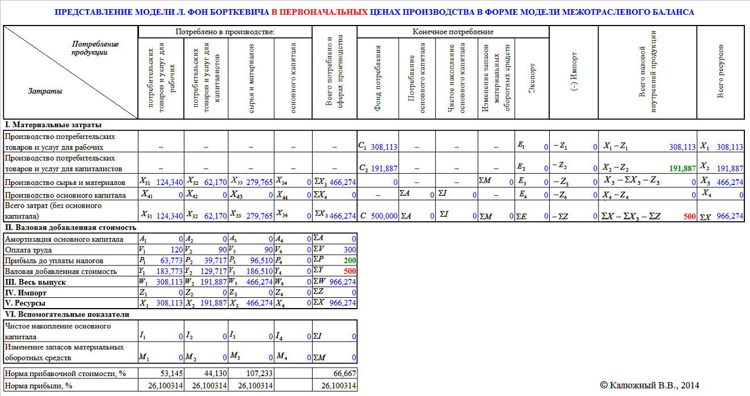Select heading 'V. Ресурсы'

[25, 304]
